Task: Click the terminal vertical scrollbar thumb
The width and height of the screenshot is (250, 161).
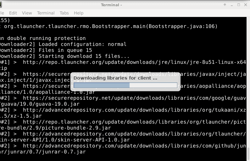Action: [x=248, y=154]
